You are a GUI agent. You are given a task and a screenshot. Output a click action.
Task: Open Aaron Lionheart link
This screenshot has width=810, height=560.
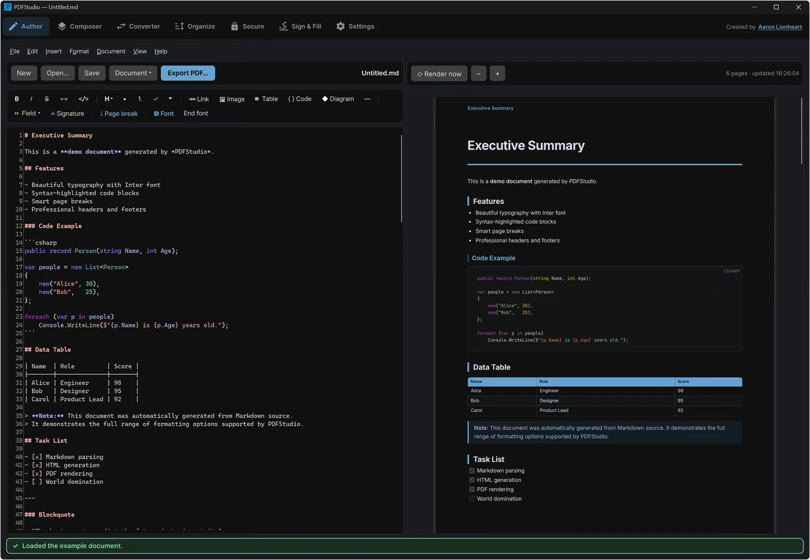[780, 27]
